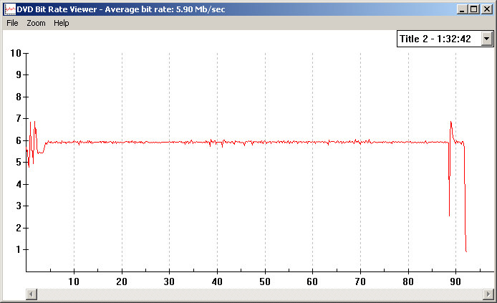Click the 6 label on the vertical axis

[19, 140]
